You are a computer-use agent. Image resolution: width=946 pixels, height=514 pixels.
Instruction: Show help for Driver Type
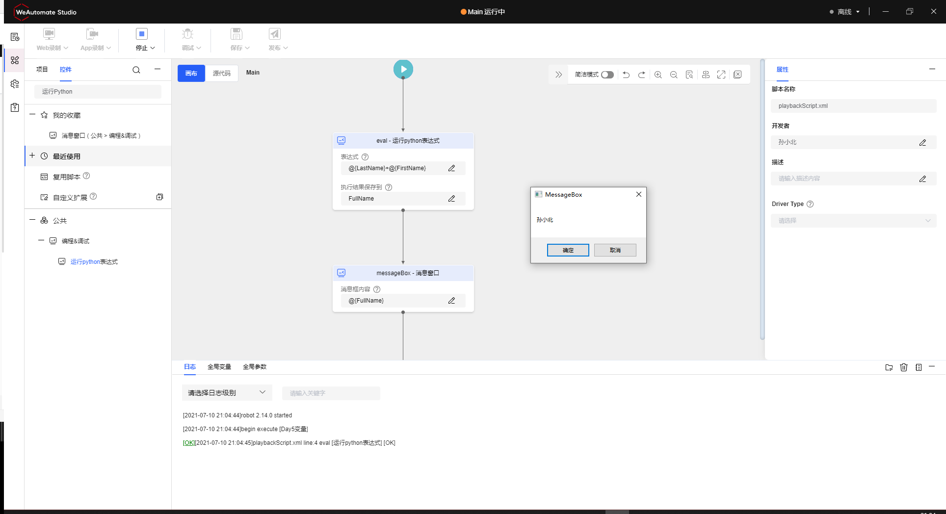[810, 204]
